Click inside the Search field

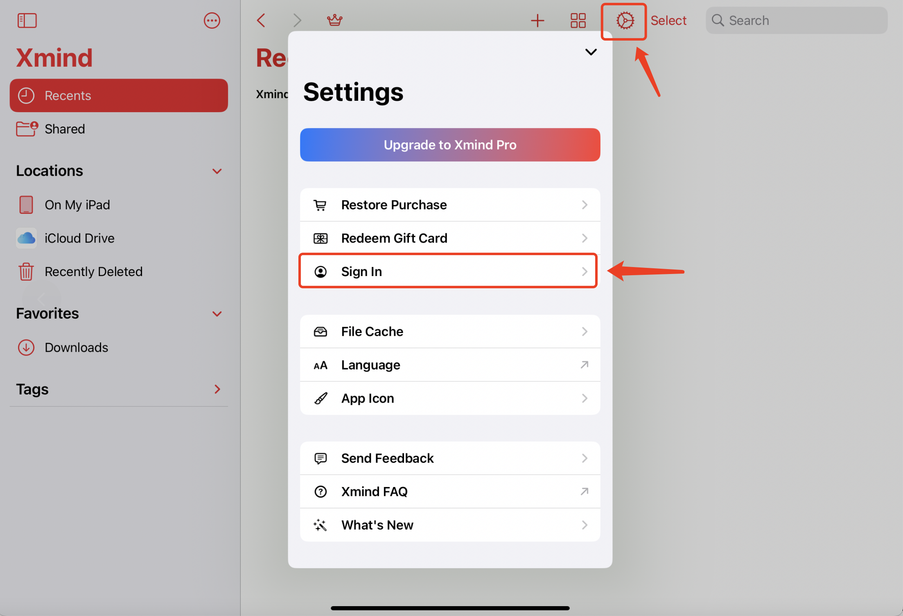click(x=796, y=20)
